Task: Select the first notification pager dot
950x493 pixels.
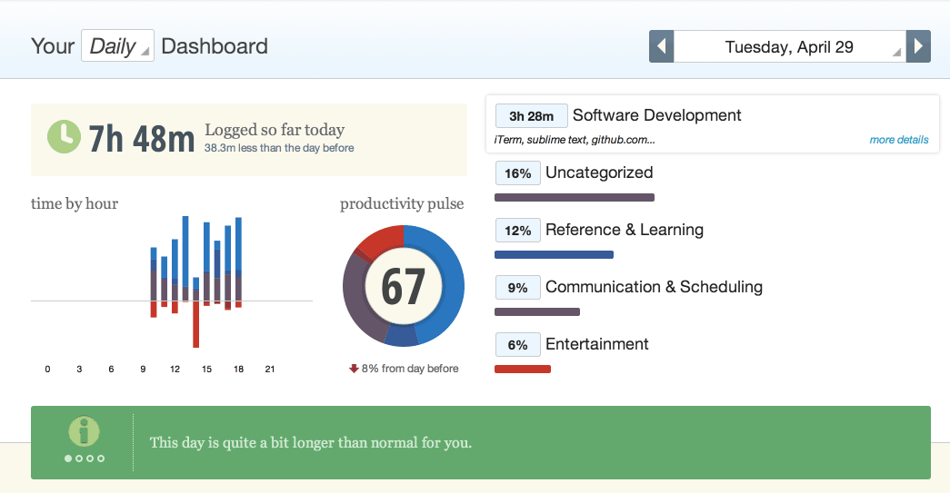Action: (x=68, y=458)
